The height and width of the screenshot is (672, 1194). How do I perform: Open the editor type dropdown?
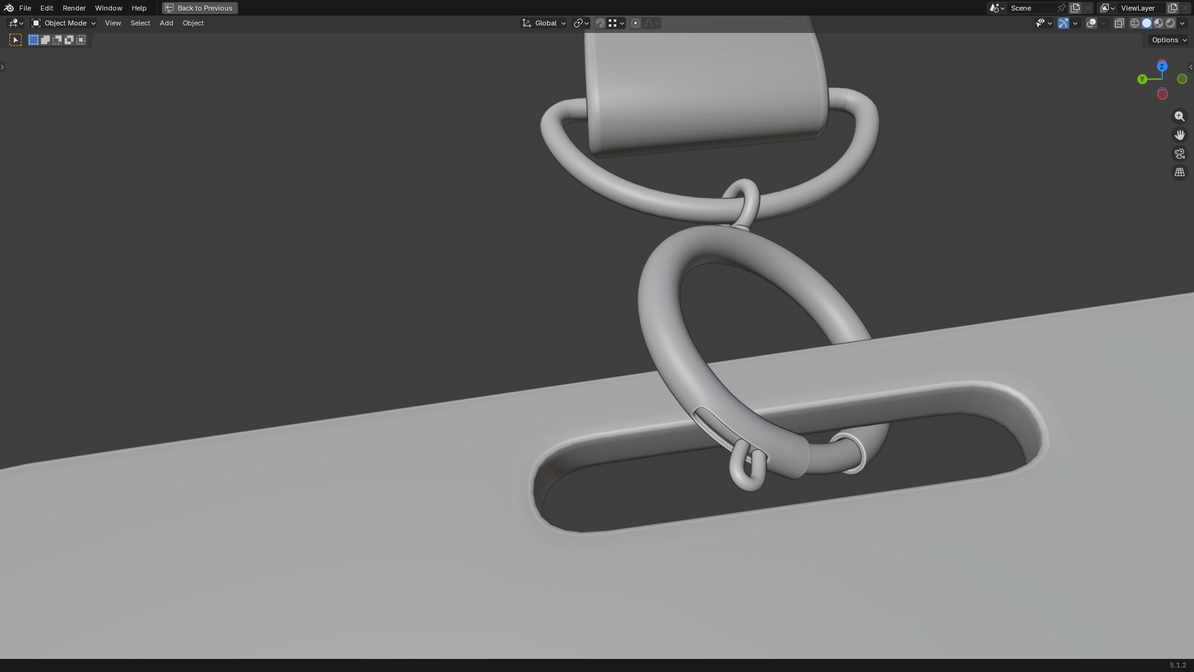(16, 23)
